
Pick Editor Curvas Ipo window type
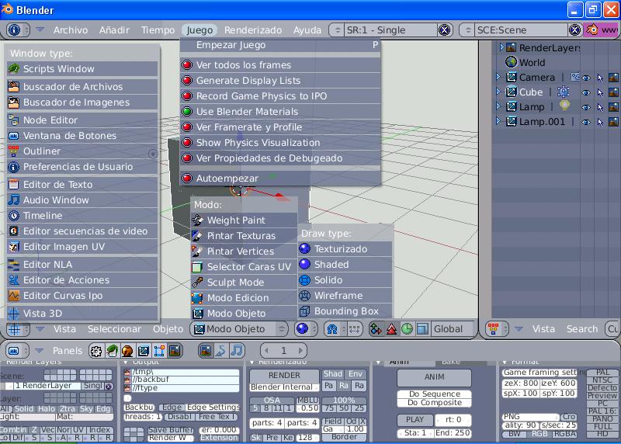pos(82,296)
